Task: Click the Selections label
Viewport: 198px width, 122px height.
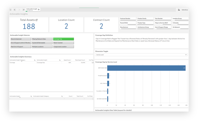Action: [x=185, y=10]
